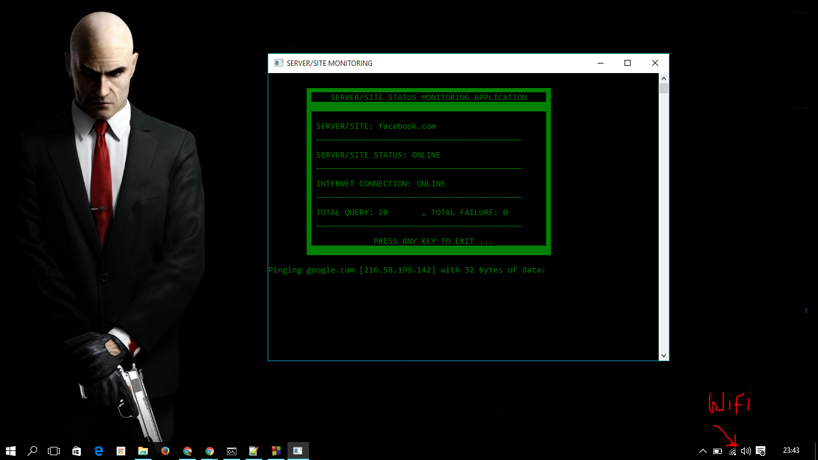Open Notepad++ taskbar icon
Screen dimensions: 818x460
pyautogui.click(x=254, y=451)
